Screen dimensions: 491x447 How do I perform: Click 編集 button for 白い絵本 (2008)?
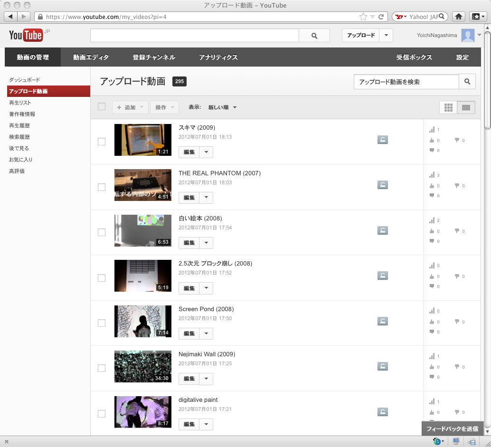[189, 243]
